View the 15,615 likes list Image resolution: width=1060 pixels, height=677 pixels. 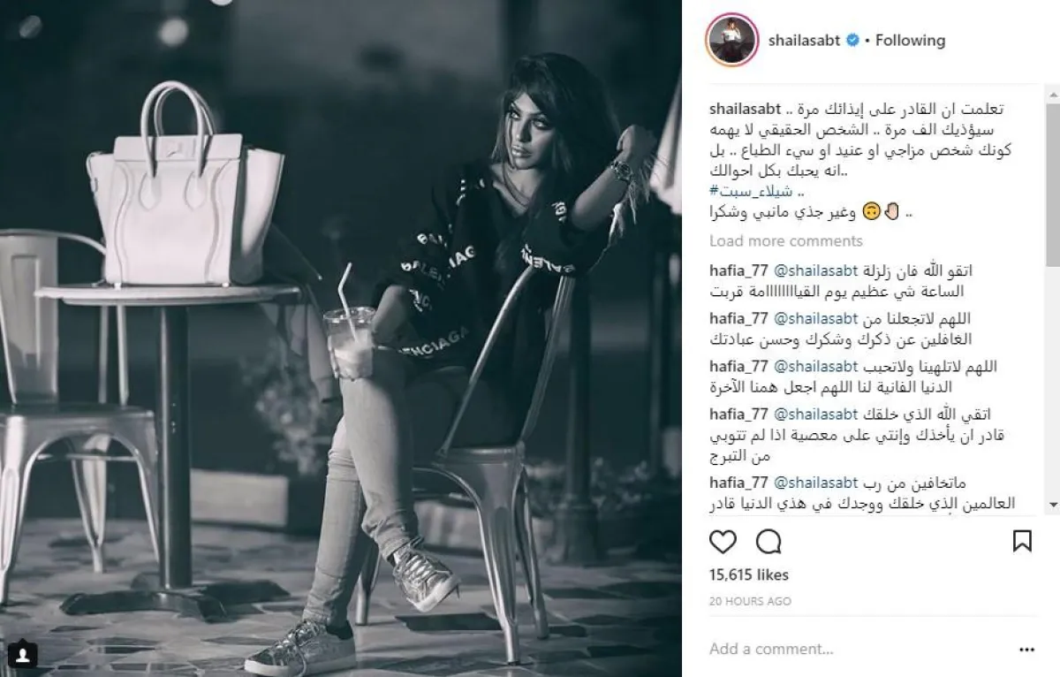(x=749, y=575)
